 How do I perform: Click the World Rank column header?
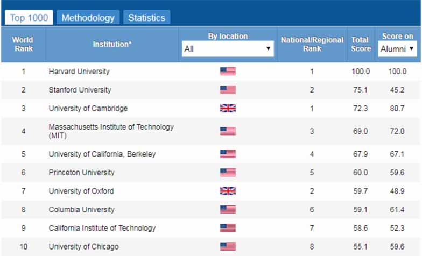coord(24,44)
